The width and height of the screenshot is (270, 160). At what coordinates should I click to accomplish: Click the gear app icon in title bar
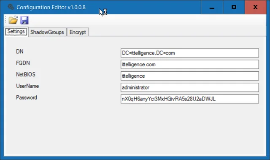[11, 7]
